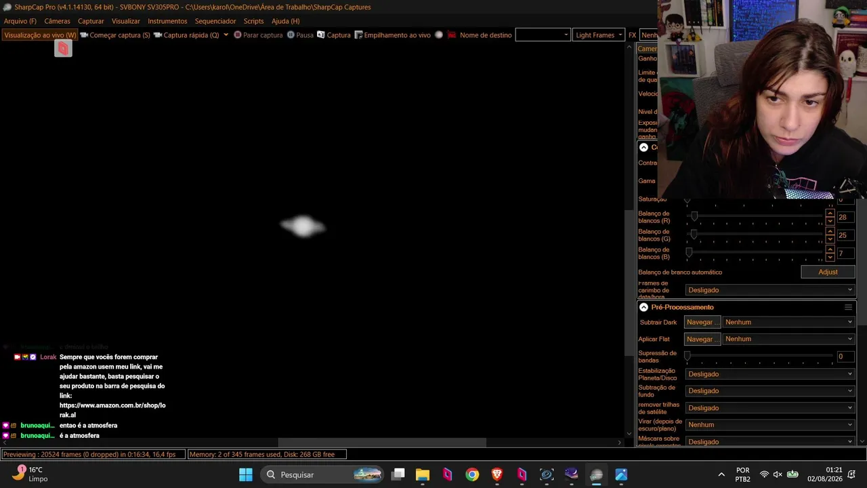
Task: Open the Windows Start menu
Action: pyautogui.click(x=245, y=474)
